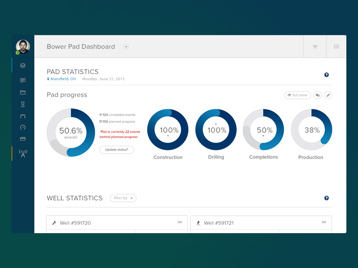Select the broadcast antenna sidebar icon
Image resolution: width=358 pixels, height=268 pixels.
(22, 152)
